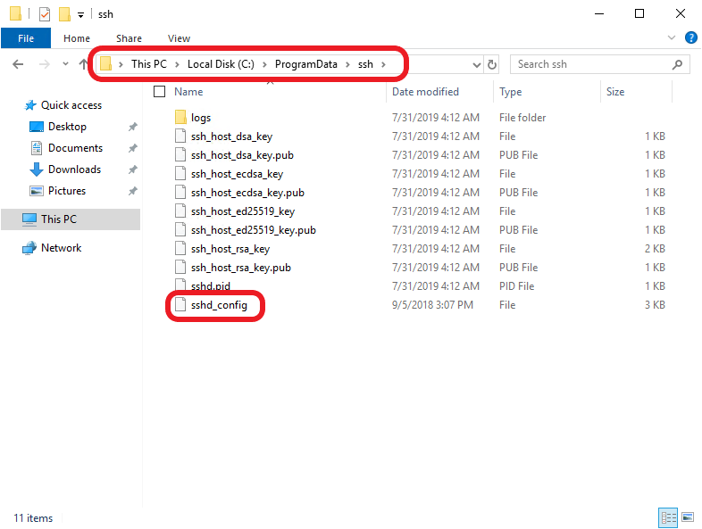Click Properties icon in quick access toolbar
The height and width of the screenshot is (529, 702).
tap(45, 14)
